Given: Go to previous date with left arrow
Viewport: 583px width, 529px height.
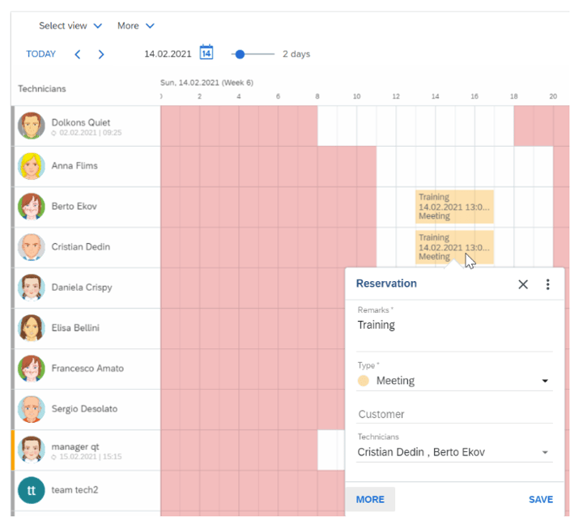Looking at the screenshot, I should coord(78,54).
